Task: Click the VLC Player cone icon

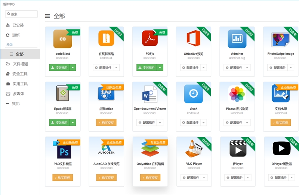Action: [x=194, y=149]
